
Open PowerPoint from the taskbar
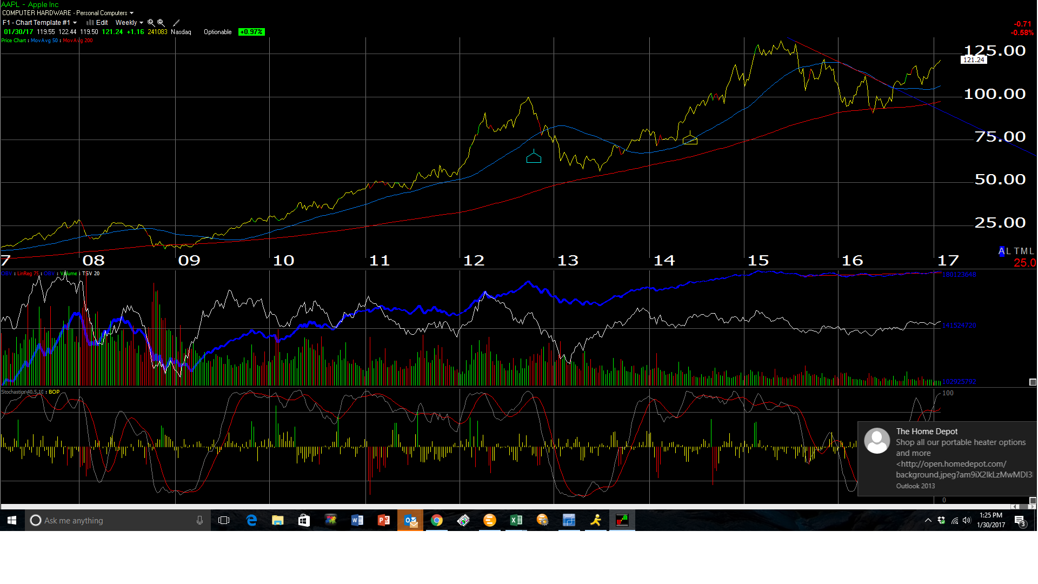(384, 520)
